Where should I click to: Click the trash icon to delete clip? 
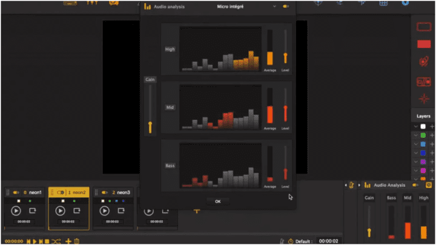(77, 241)
